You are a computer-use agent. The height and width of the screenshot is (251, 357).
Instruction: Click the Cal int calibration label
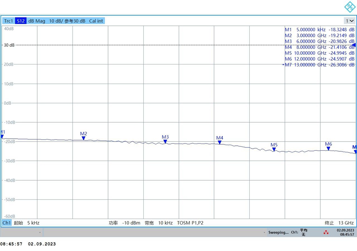click(x=96, y=21)
